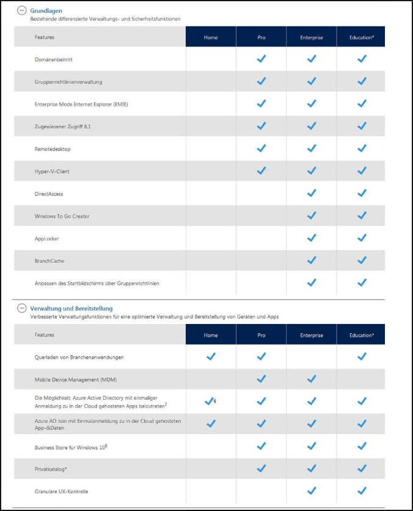Click the Pro checkmark for Domänenbeitritt
Screen dimensions: 413x511
261,59
